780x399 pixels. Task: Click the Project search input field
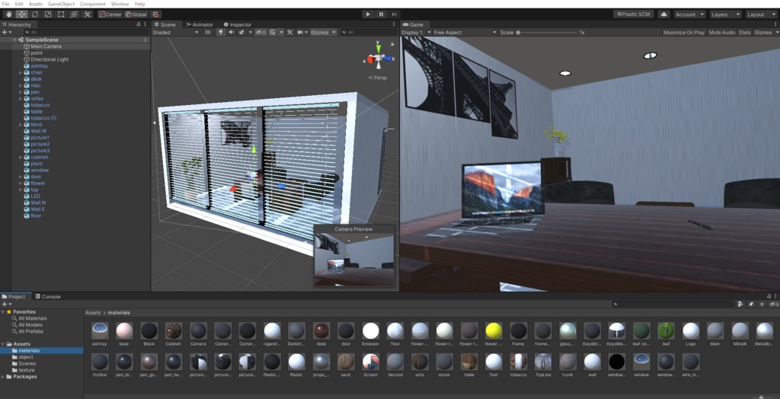pyautogui.click(x=673, y=304)
